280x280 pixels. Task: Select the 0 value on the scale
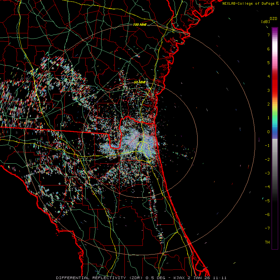coord(268,132)
